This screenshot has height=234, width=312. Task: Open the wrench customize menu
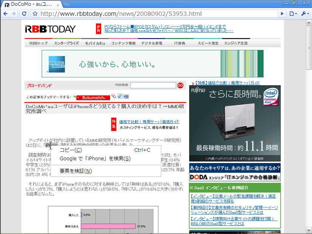(x=305, y=14)
